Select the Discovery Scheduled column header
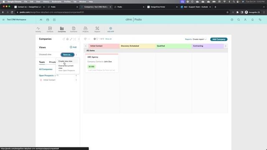267x150 pixels. point(138,46)
